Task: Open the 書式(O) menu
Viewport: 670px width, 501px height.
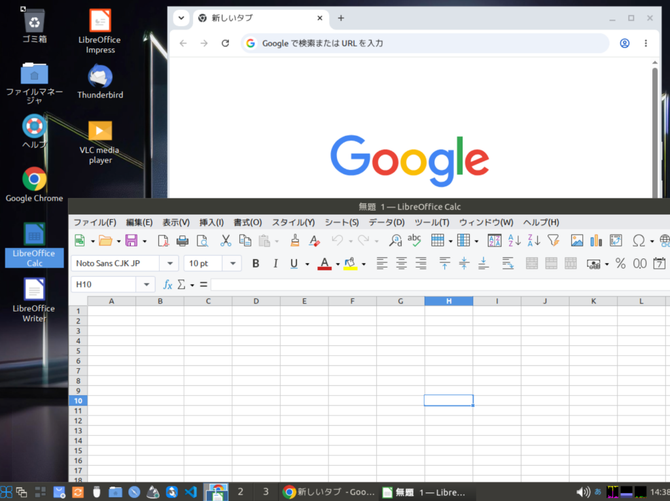Action: point(247,222)
